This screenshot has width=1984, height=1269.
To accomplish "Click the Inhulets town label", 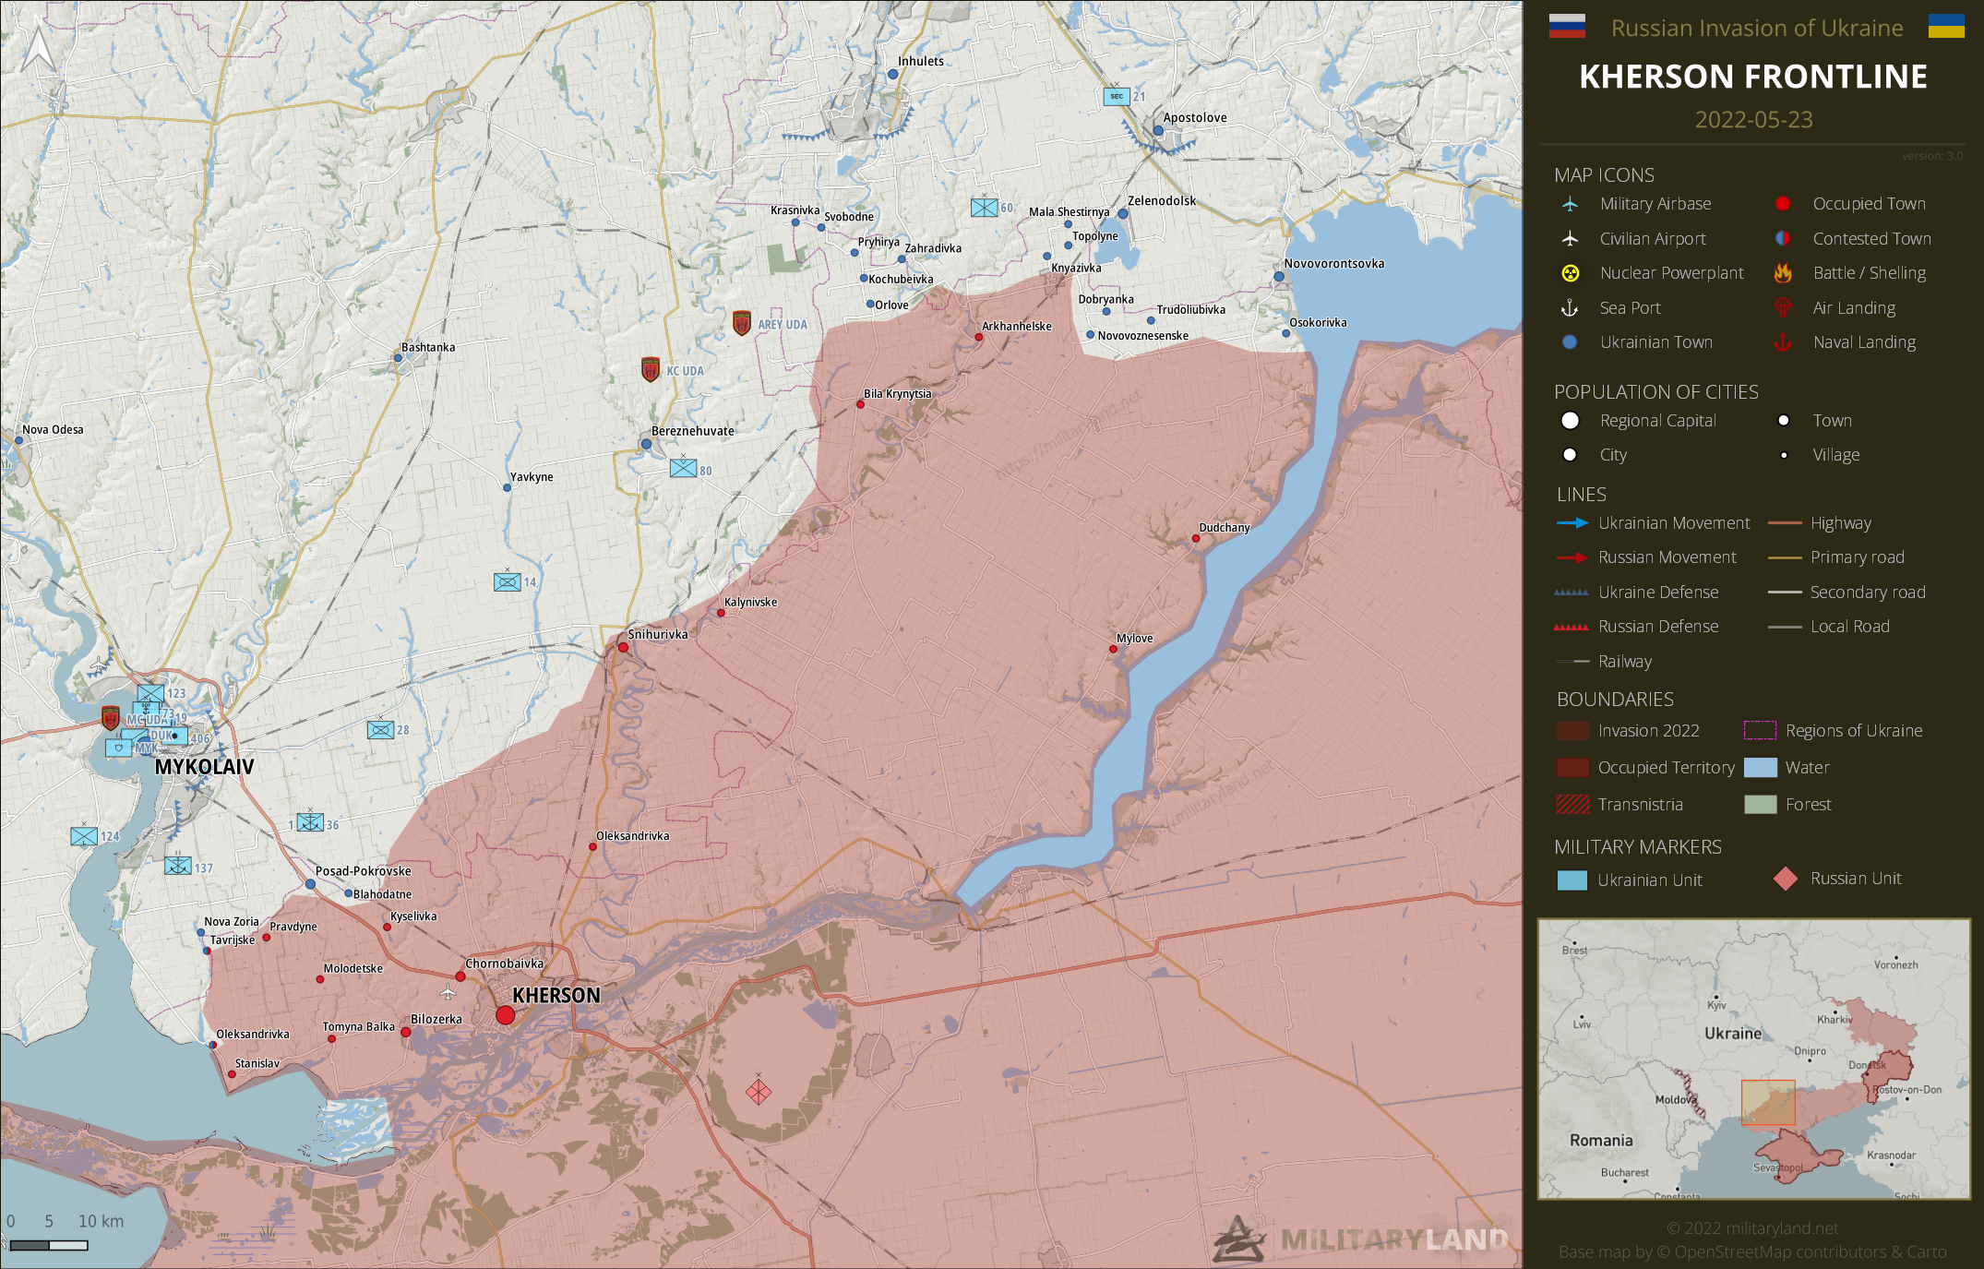I will (x=921, y=62).
